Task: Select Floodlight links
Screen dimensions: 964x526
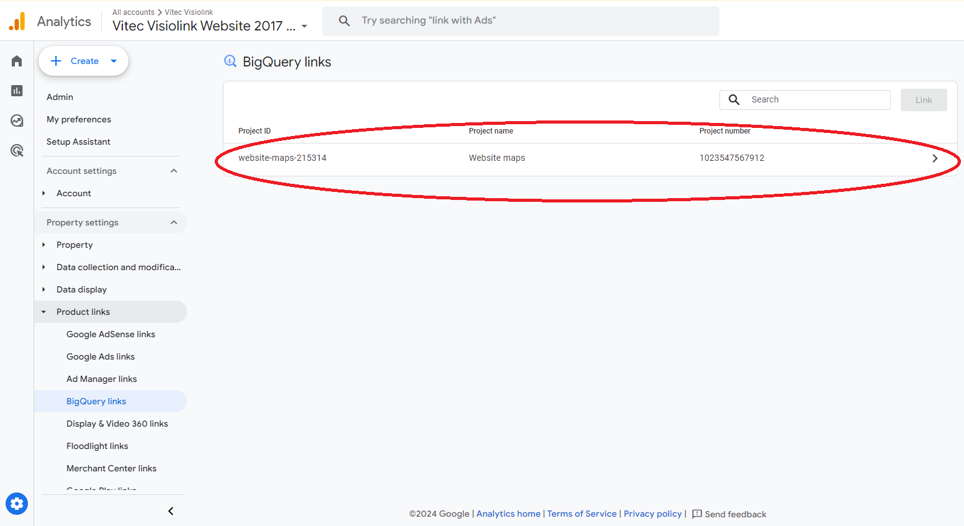Action: [97, 446]
